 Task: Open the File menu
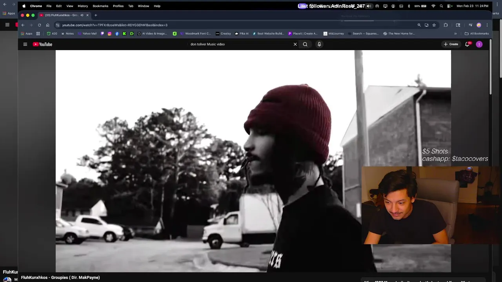[49, 6]
